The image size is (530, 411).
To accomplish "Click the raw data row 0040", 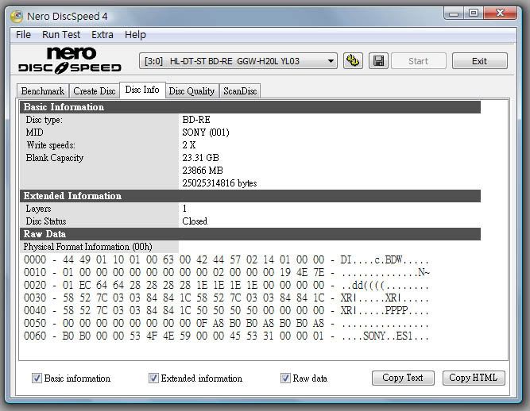I will 226,310.
